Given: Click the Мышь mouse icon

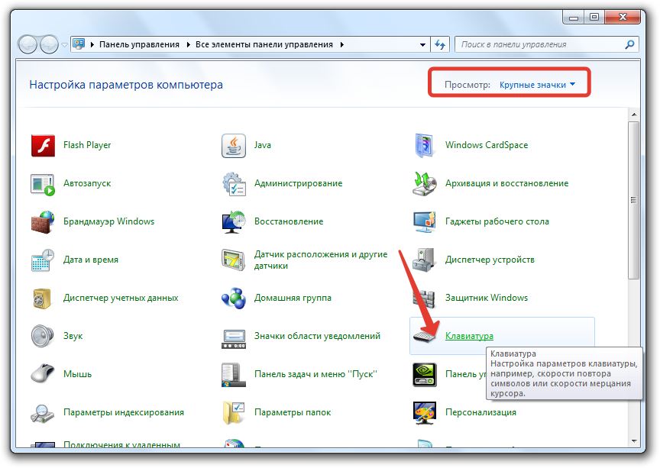Looking at the screenshot, I should [x=43, y=374].
